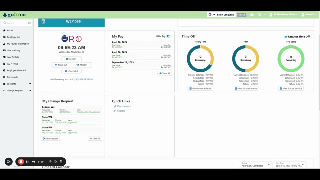Click into the sidebar Search field

point(17,23)
